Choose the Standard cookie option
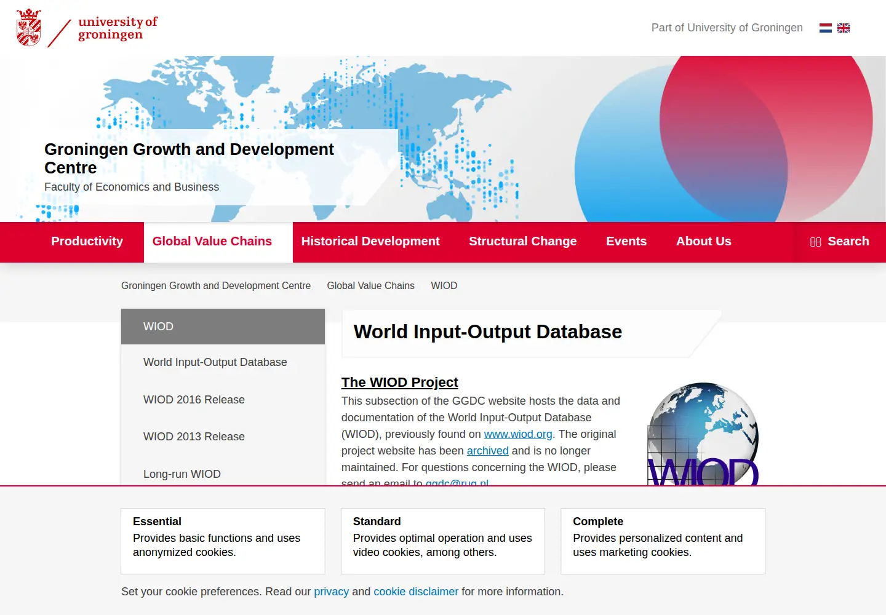 tap(443, 541)
